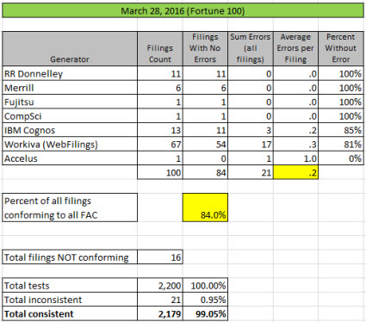
Task: Select the Percent of all filings label cell
Action: click(70, 207)
